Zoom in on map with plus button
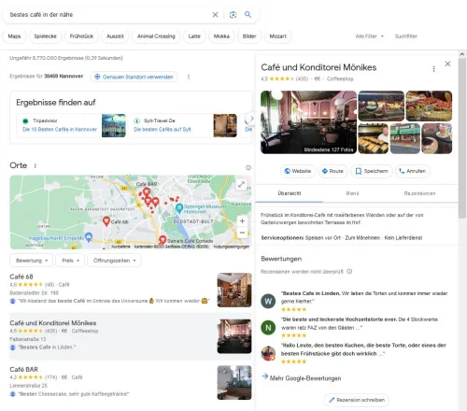This screenshot has width=467, height=411. (x=242, y=221)
